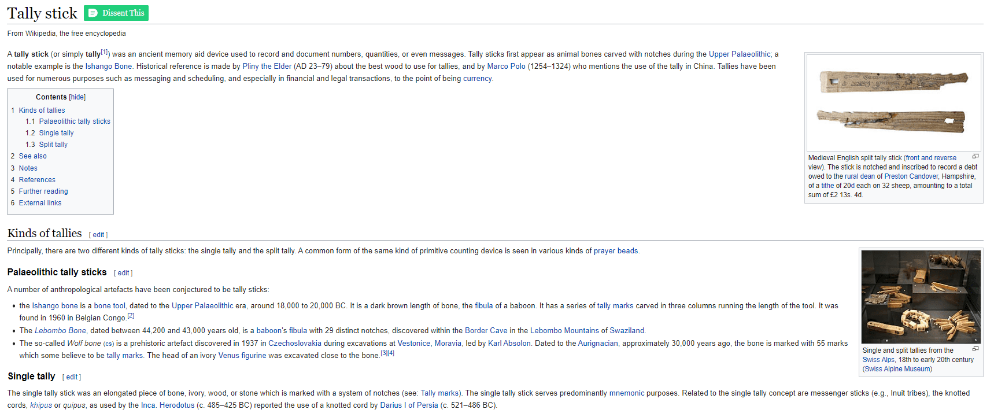Open the Lebombo Bone link
This screenshot has height=417, width=994.
coord(60,331)
